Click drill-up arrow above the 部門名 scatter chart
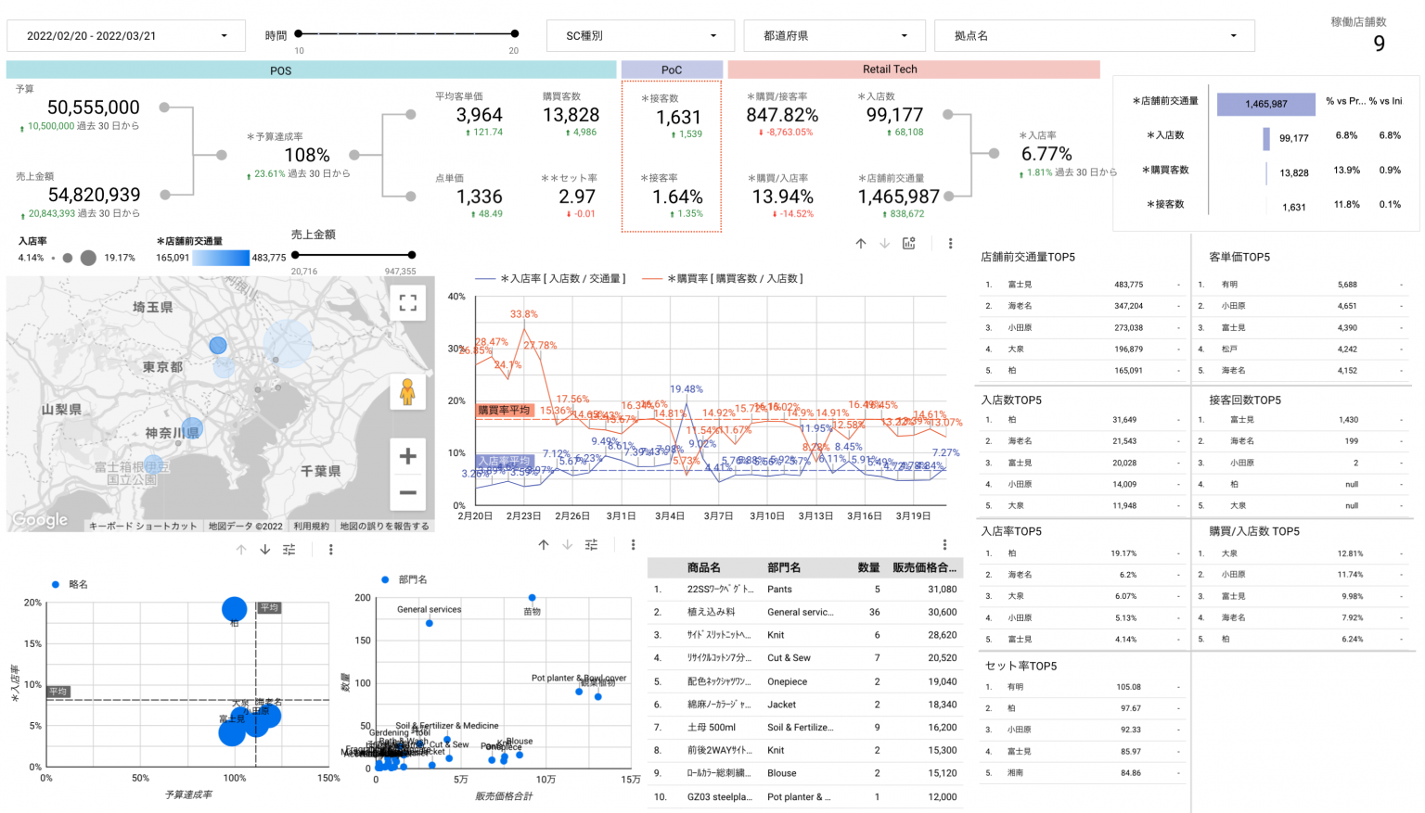Image resolution: width=1425 pixels, height=813 pixels. [x=544, y=545]
